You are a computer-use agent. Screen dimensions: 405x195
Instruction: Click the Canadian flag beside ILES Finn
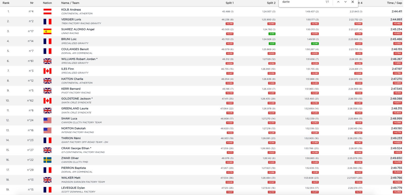pyautogui.click(x=47, y=71)
